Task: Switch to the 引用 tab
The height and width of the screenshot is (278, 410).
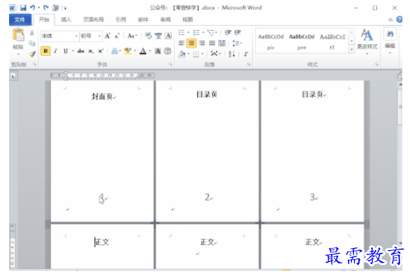Action: [x=121, y=20]
